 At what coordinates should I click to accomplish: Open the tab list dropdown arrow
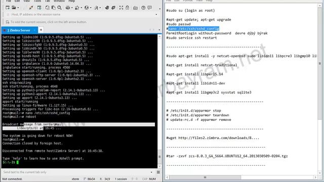point(159,30)
